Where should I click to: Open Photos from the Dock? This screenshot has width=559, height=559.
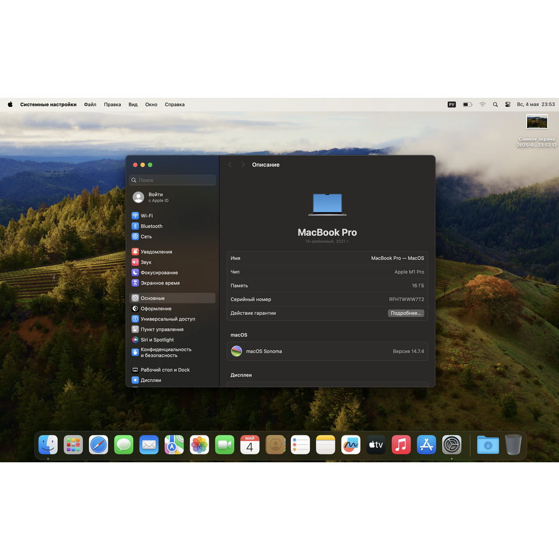(200, 444)
